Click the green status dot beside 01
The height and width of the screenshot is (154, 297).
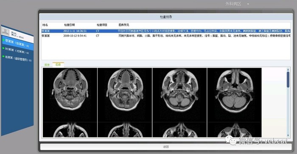click(x=3, y=40)
